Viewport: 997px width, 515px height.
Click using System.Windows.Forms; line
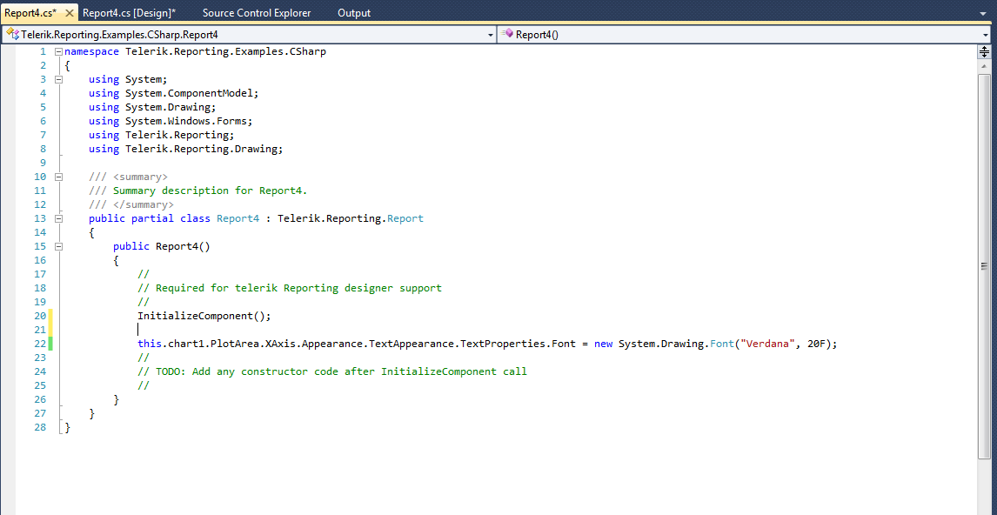coord(171,122)
